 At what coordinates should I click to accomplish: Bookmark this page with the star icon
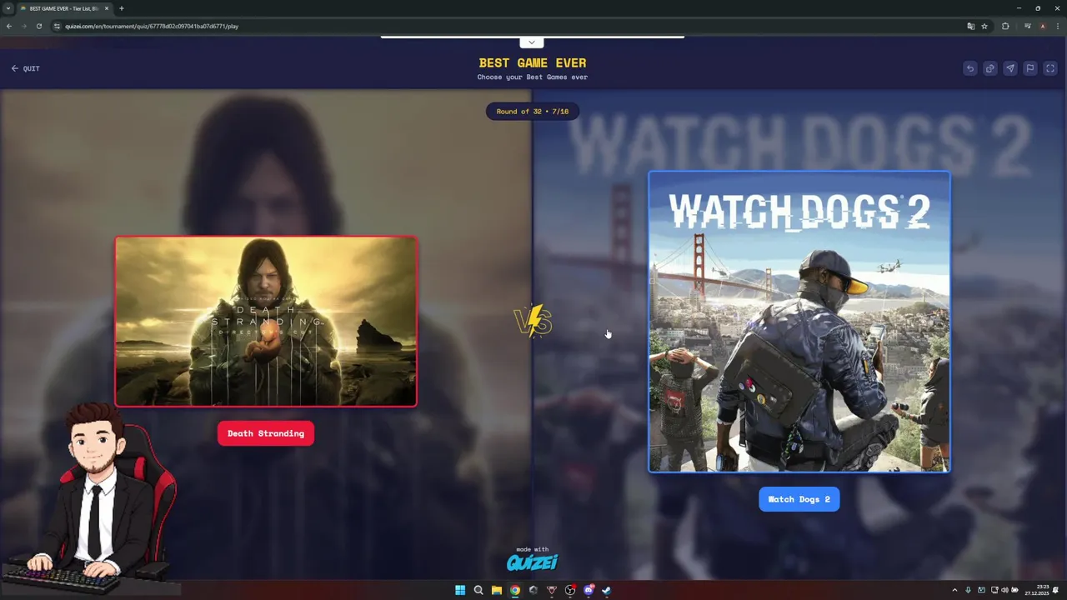tap(984, 26)
